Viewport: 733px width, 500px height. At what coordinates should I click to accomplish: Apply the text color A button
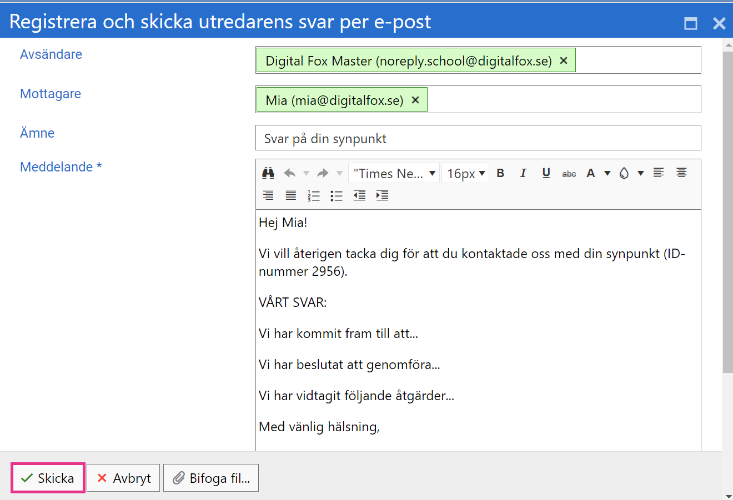(591, 173)
